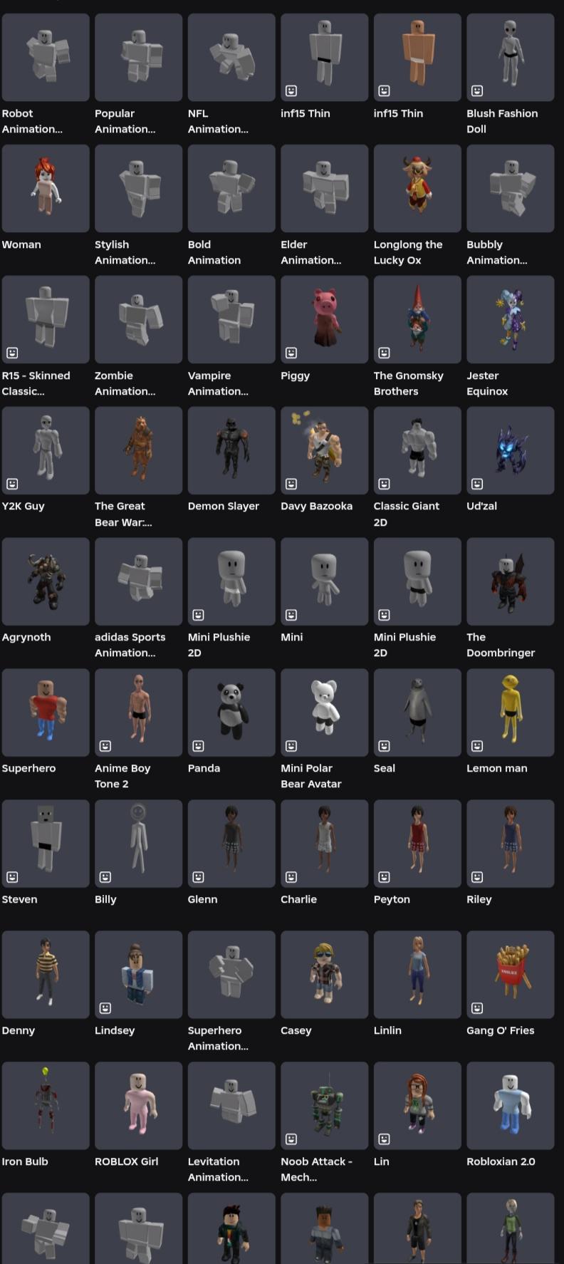Screen dimensions: 564x1264
Task: Click the badge icon on Steven thumbnail
Action: 12,877
